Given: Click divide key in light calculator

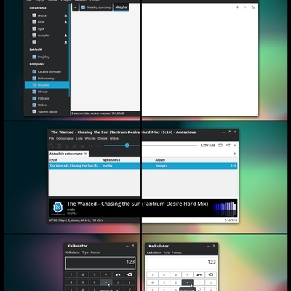Looking at the screenshot, I should [188, 275].
